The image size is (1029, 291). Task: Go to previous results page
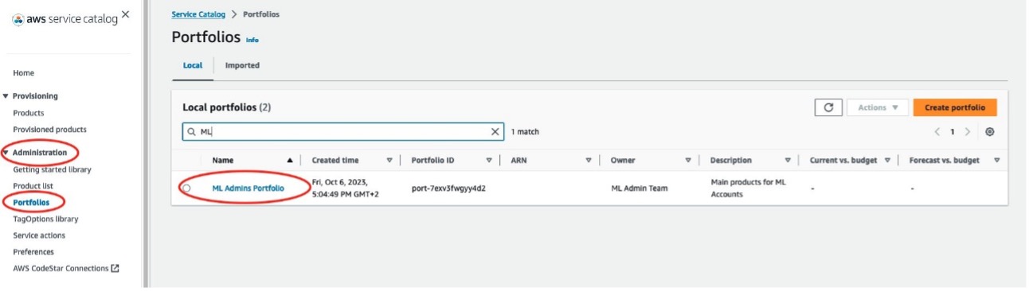click(937, 132)
